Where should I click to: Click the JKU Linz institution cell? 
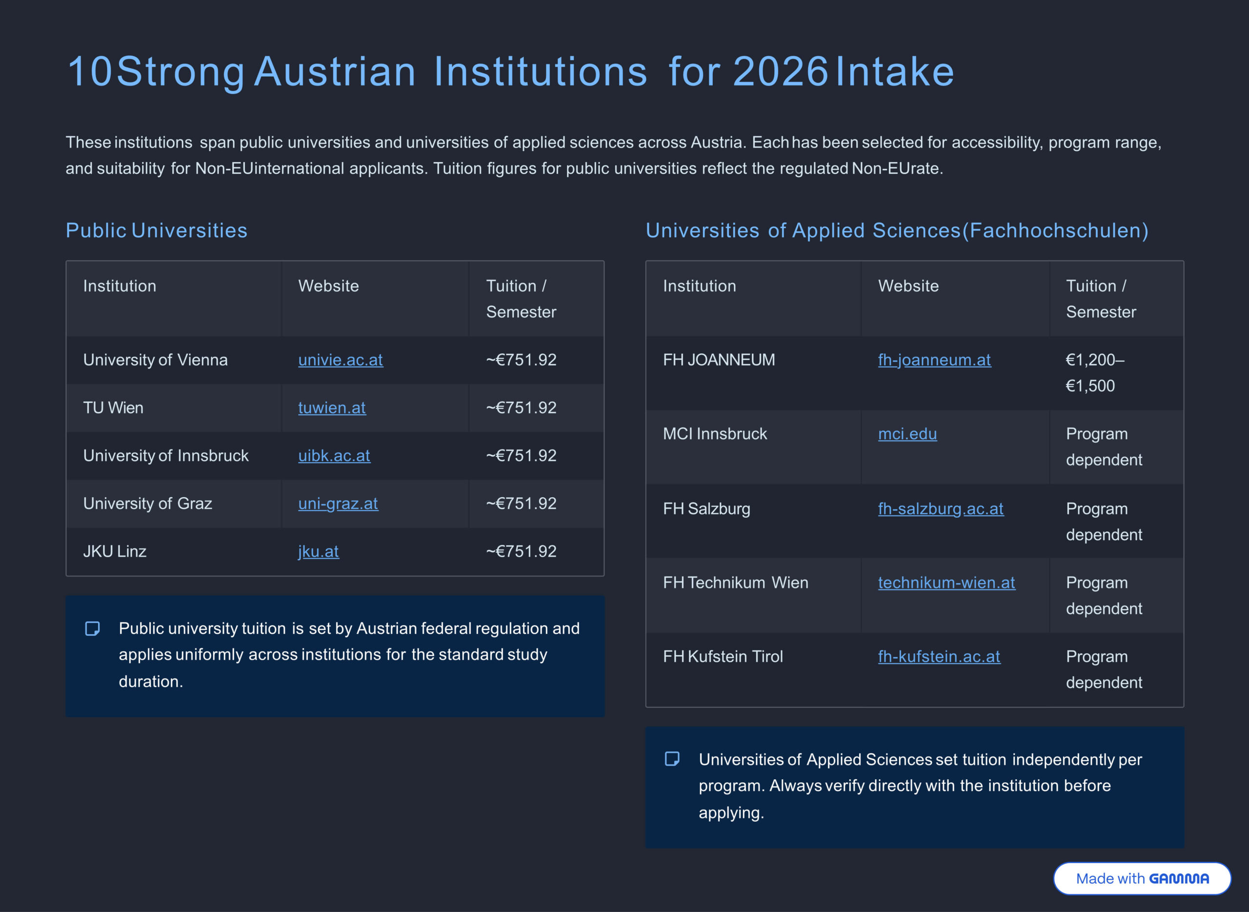[115, 551]
